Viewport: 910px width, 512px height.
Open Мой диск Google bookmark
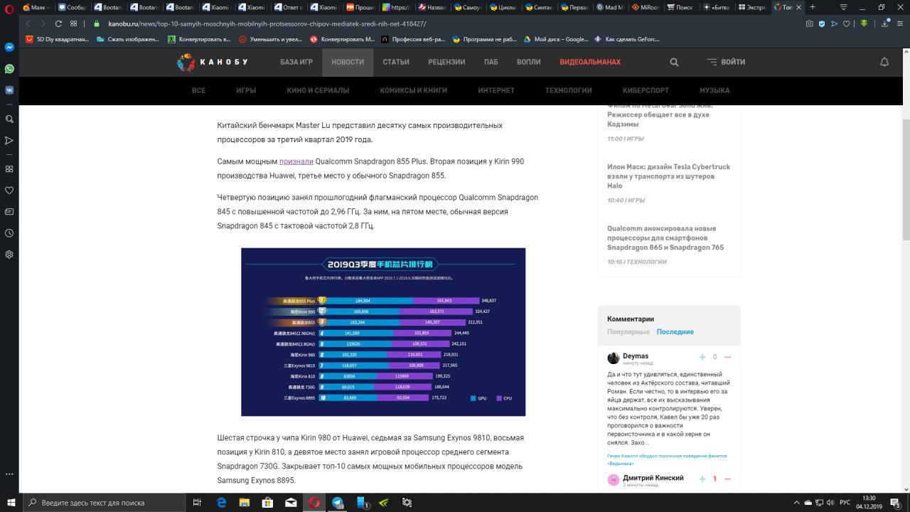(x=556, y=39)
